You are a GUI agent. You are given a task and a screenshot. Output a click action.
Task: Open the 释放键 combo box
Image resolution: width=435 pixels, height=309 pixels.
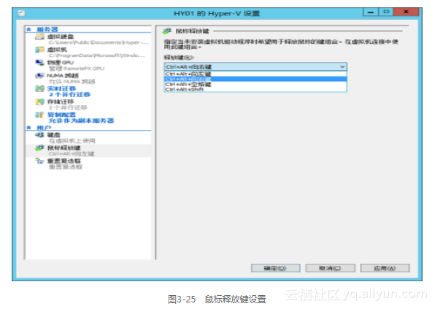(255, 66)
